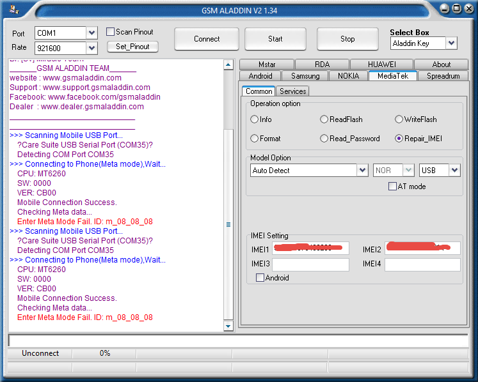
Task: Click the 0% status bar entry
Action: pos(104,353)
